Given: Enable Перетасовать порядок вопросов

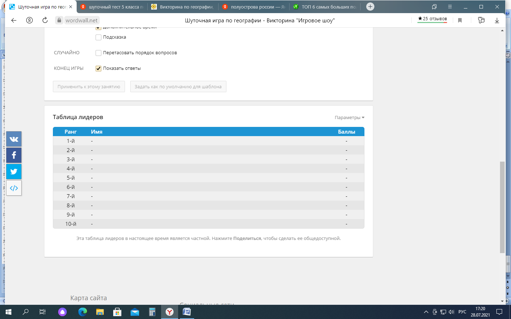Looking at the screenshot, I should tap(99, 53).
